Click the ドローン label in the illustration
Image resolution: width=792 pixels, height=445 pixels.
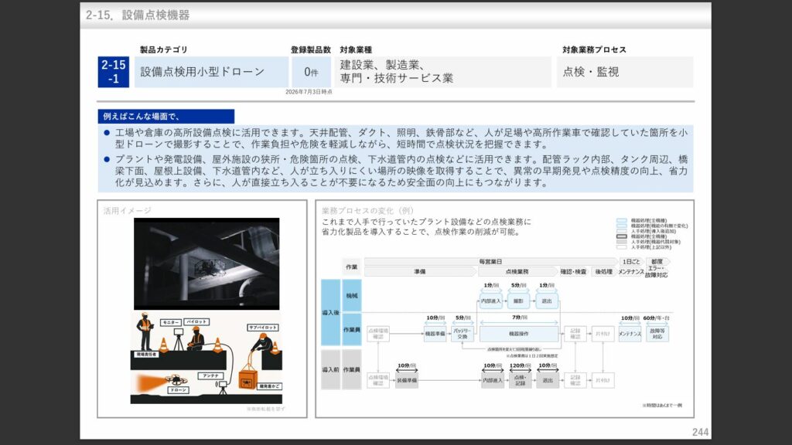[x=178, y=390]
